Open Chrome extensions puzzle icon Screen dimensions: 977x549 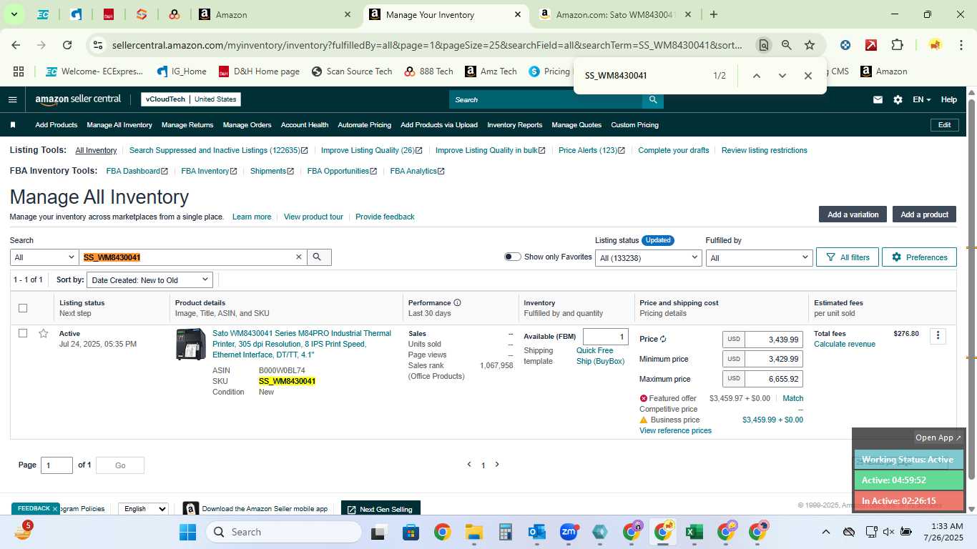click(x=897, y=45)
